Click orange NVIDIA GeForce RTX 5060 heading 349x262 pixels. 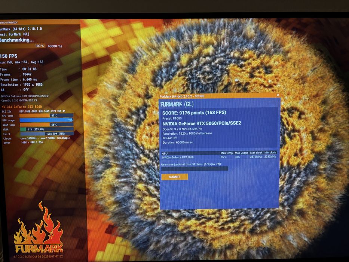(22, 107)
